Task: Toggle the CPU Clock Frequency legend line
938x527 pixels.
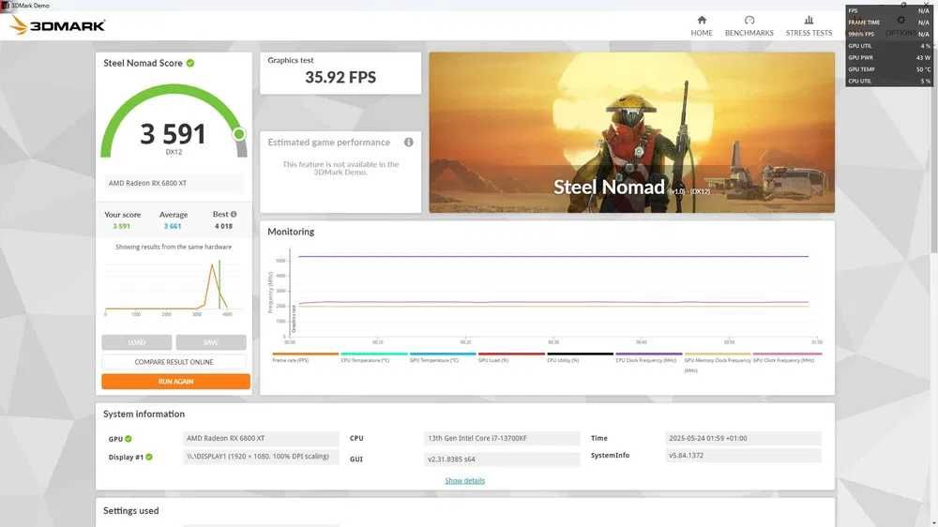Action: [x=648, y=357]
